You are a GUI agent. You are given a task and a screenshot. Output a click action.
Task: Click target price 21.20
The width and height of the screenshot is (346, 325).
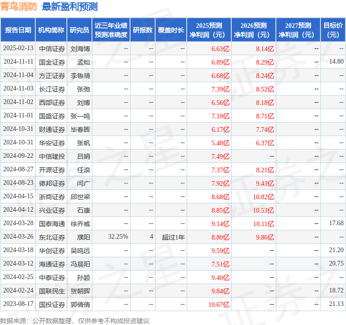pyautogui.click(x=336, y=250)
